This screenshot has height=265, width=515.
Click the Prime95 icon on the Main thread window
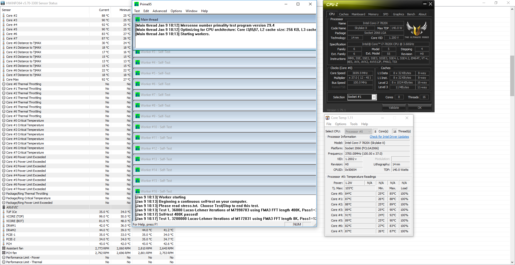pyautogui.click(x=138, y=19)
